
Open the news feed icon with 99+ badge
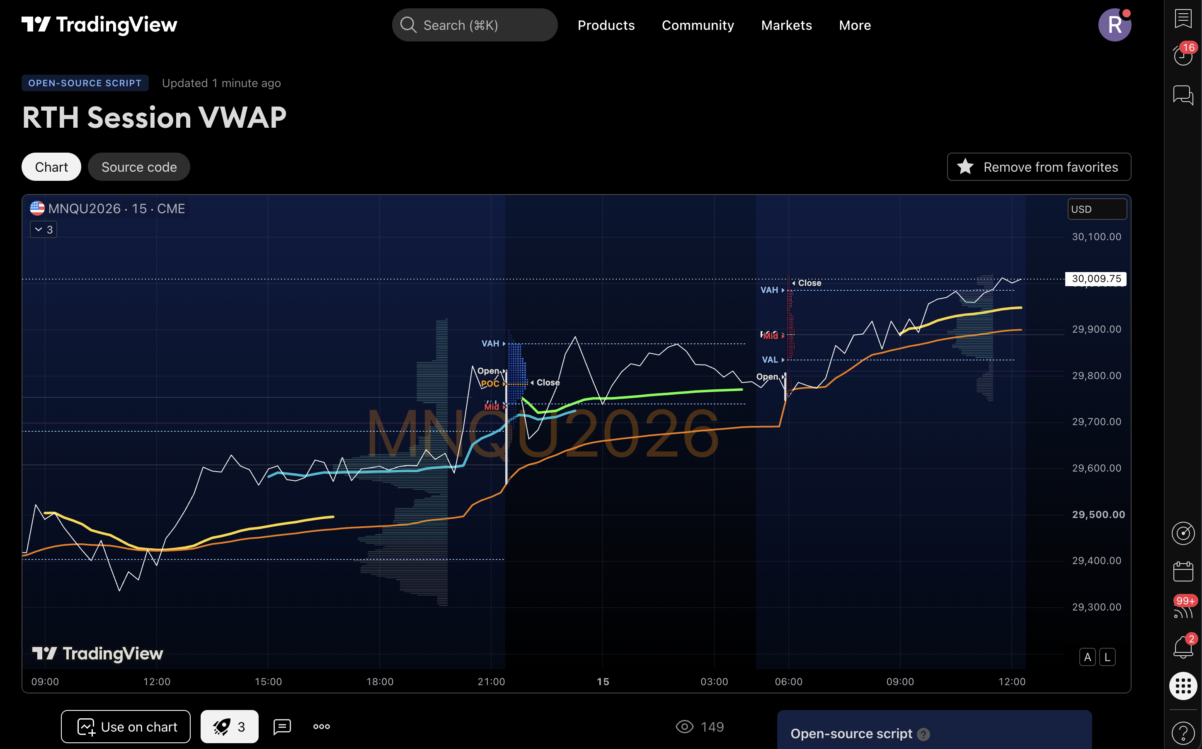click(1183, 608)
